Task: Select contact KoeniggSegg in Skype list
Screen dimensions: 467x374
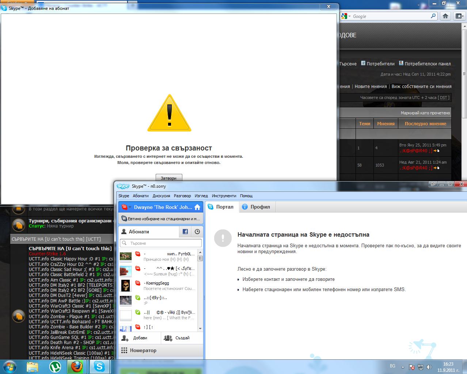Action: pos(159,286)
